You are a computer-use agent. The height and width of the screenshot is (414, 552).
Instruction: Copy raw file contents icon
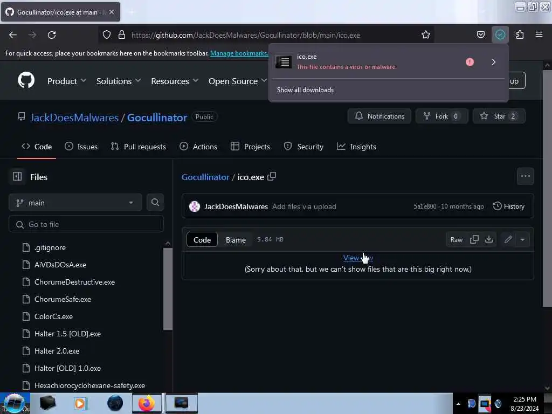[474, 239]
